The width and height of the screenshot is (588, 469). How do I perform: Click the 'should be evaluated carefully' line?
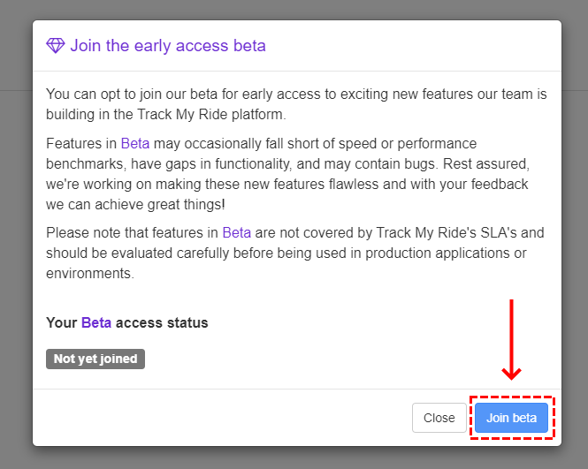point(286,253)
